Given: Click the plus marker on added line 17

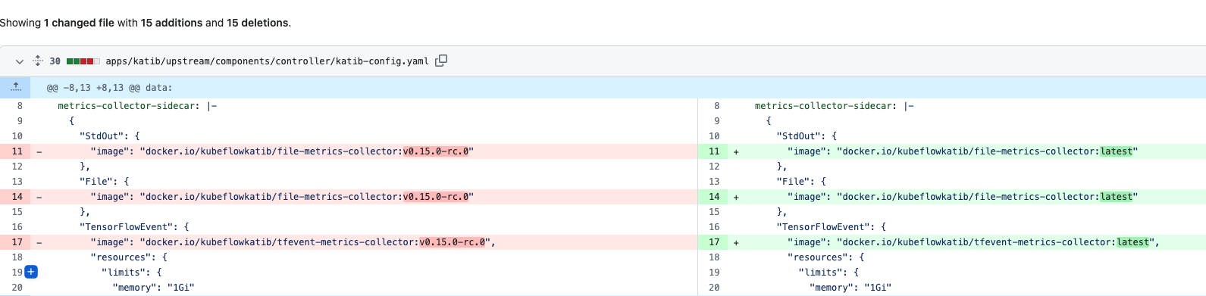Looking at the screenshot, I should [736, 242].
